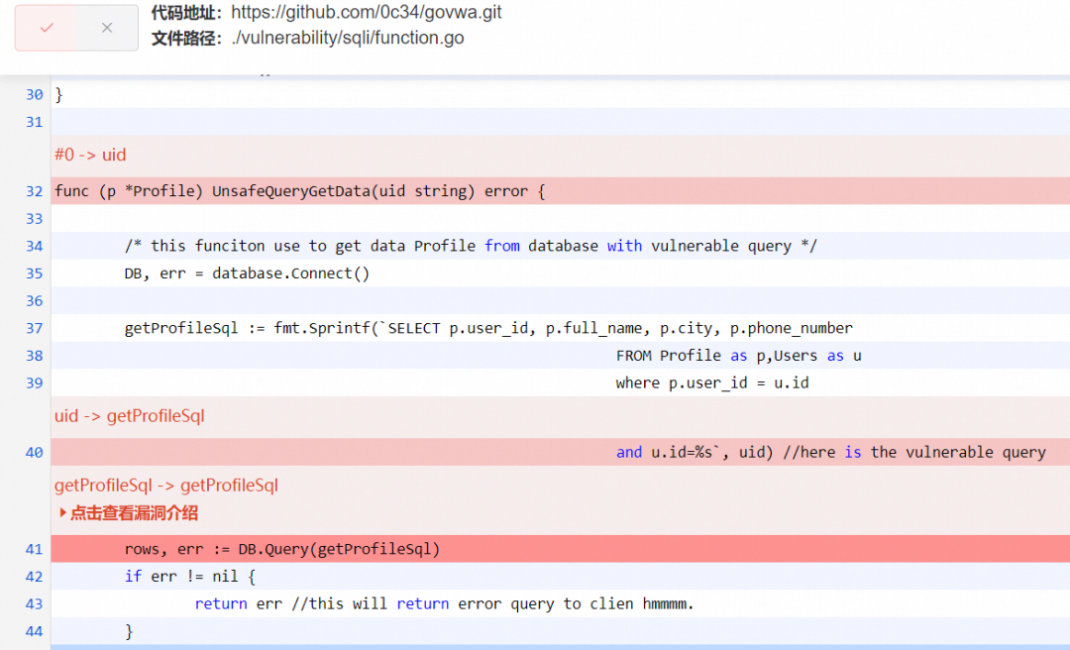1070x650 pixels.
Task: Click the fmt.Sprintf SELECT statement line
Action: point(560,328)
